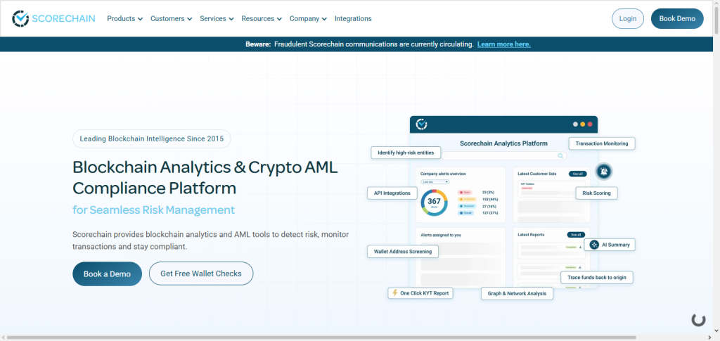Click the yellow dot in the mockup title bar

pos(583,124)
